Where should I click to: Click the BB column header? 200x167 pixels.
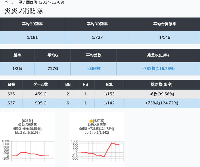[x=68, y=84]
